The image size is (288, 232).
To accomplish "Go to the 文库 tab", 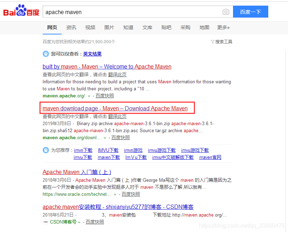I will point(147,27).
